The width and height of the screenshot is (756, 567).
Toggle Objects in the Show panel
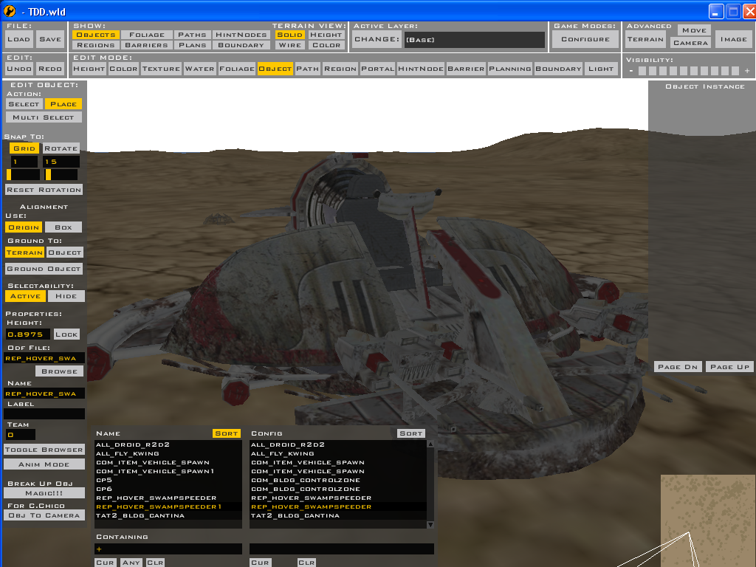coord(96,35)
